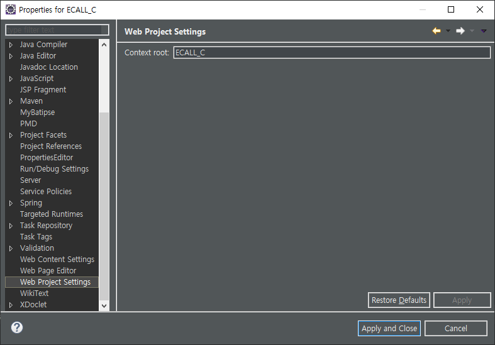The image size is (495, 345).
Task: Cancel the Properties dialog
Action: [456, 329]
